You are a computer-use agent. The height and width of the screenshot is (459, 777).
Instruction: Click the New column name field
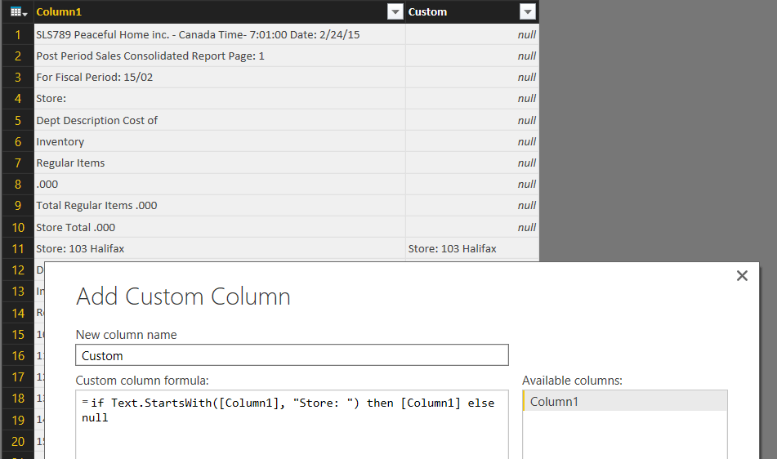(x=292, y=355)
